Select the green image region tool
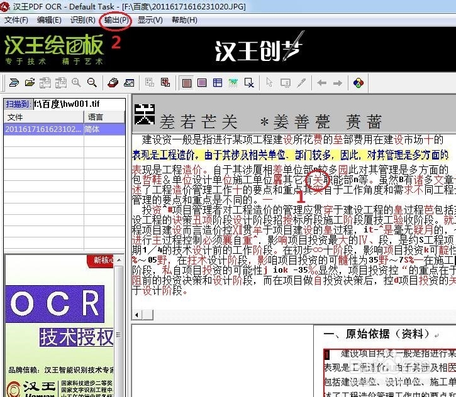This screenshot has height=397, width=456. 233,83
